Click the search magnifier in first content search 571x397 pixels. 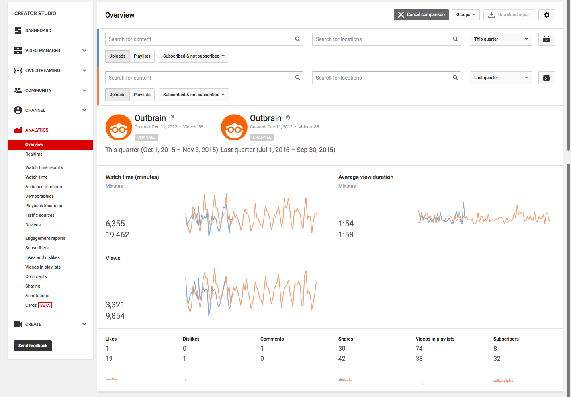[x=297, y=39]
